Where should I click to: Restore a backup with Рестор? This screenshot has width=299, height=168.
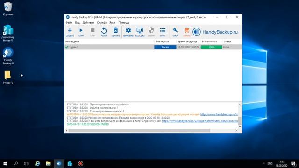[104, 32]
